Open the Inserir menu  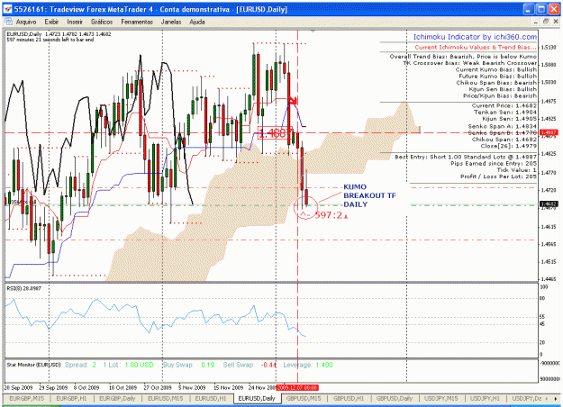tap(75, 22)
